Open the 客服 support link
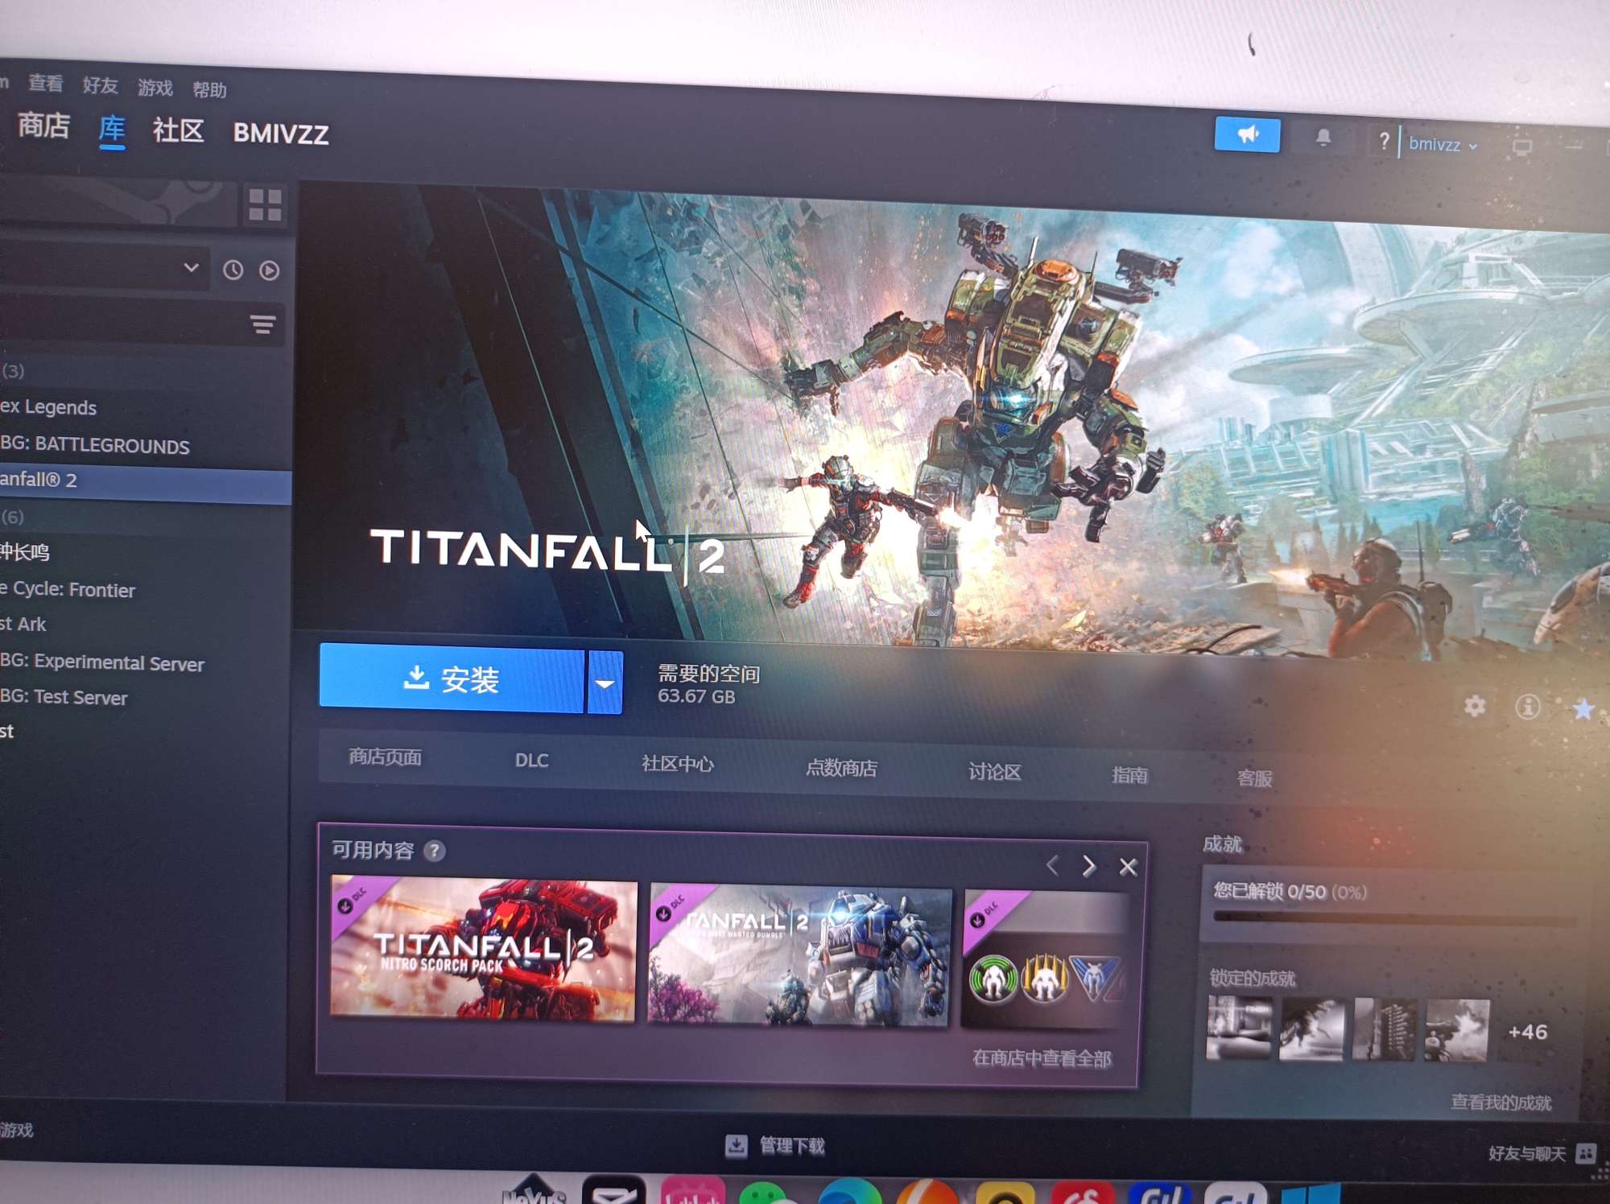Screen dimensions: 1610x1204 click(1254, 778)
